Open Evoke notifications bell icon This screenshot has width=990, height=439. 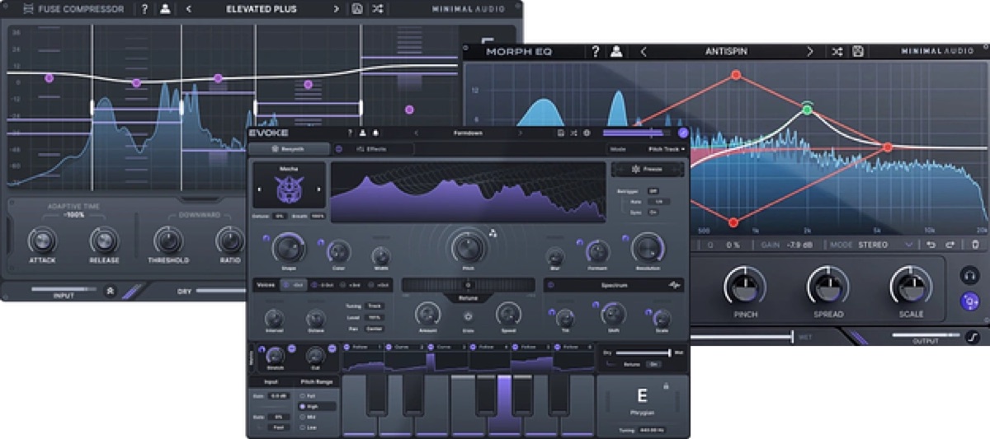coord(376,133)
